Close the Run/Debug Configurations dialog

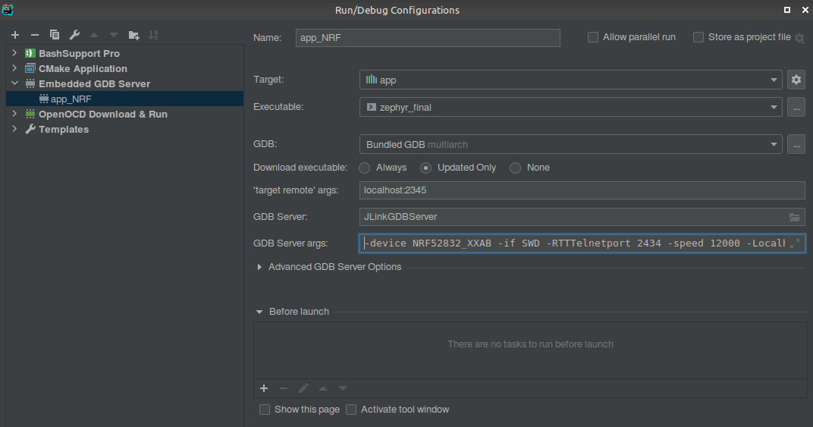point(805,10)
